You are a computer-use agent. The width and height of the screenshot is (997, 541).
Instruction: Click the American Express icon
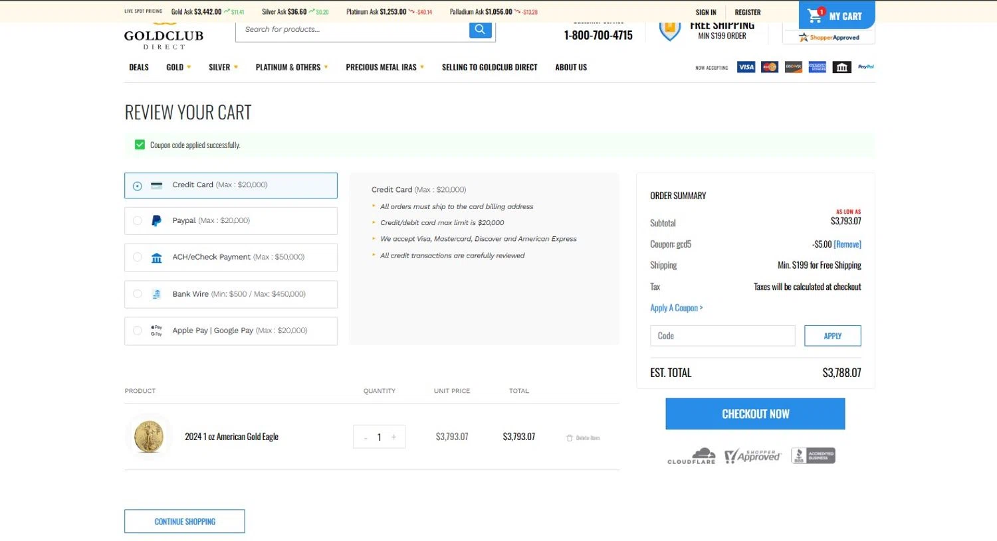pos(818,67)
